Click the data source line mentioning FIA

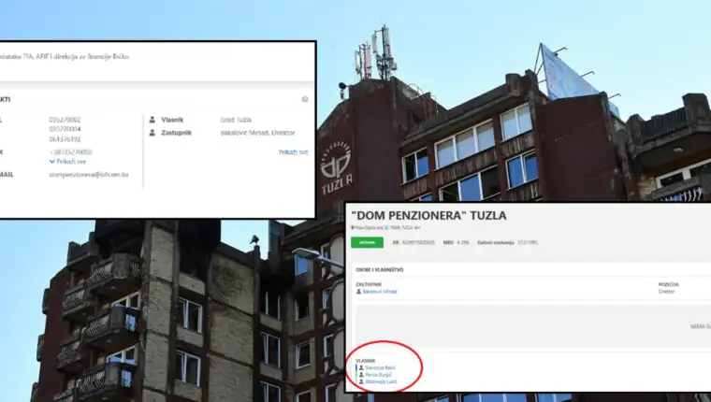pos(65,57)
